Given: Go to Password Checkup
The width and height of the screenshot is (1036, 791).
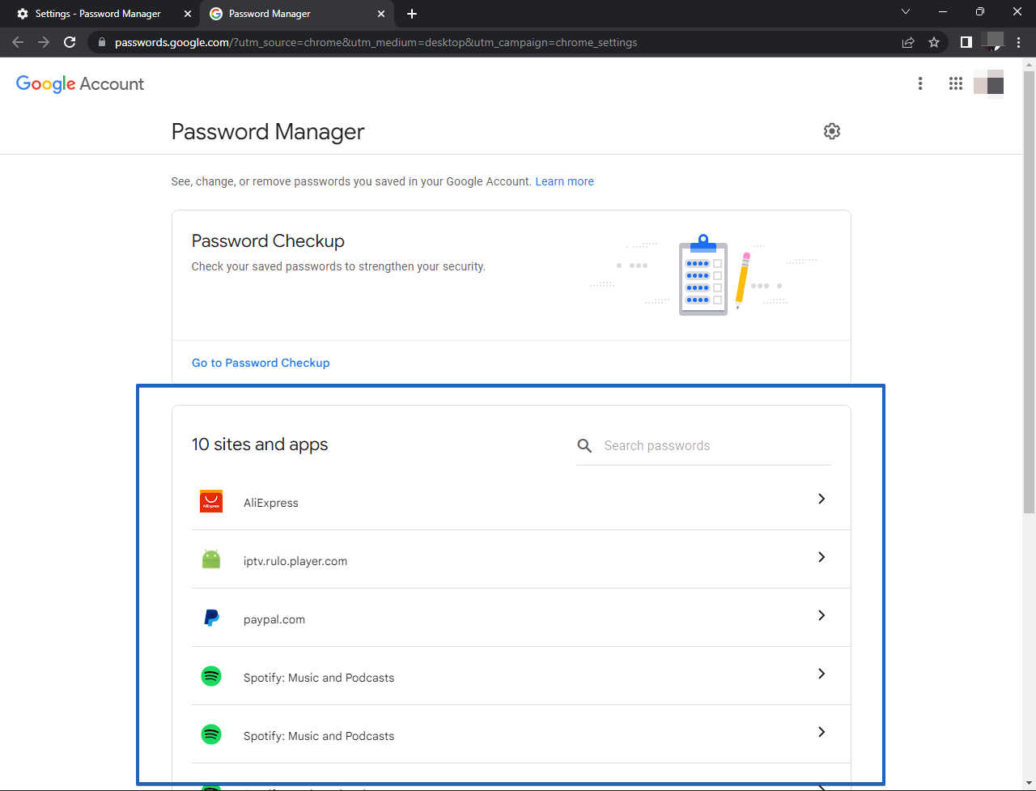Looking at the screenshot, I should point(261,363).
